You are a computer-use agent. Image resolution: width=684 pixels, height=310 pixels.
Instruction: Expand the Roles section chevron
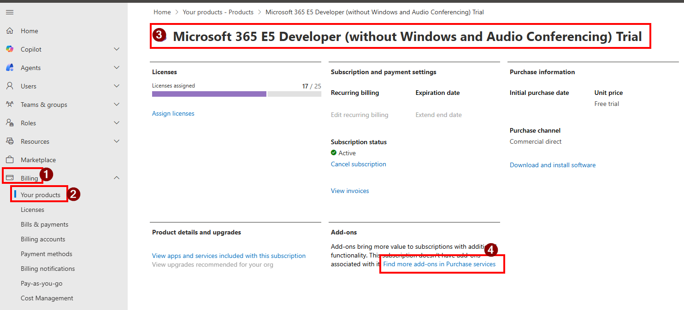tap(117, 123)
